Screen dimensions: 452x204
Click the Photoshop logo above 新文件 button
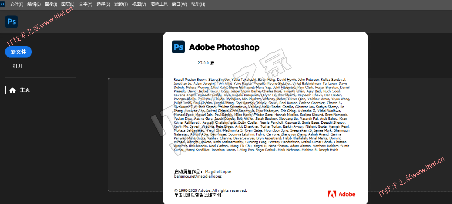11,22
